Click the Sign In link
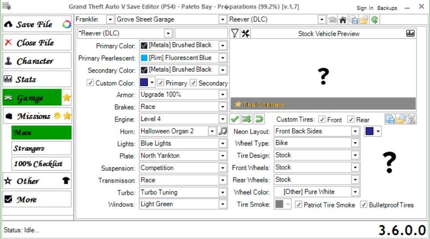The image size is (430, 239). (x=365, y=8)
